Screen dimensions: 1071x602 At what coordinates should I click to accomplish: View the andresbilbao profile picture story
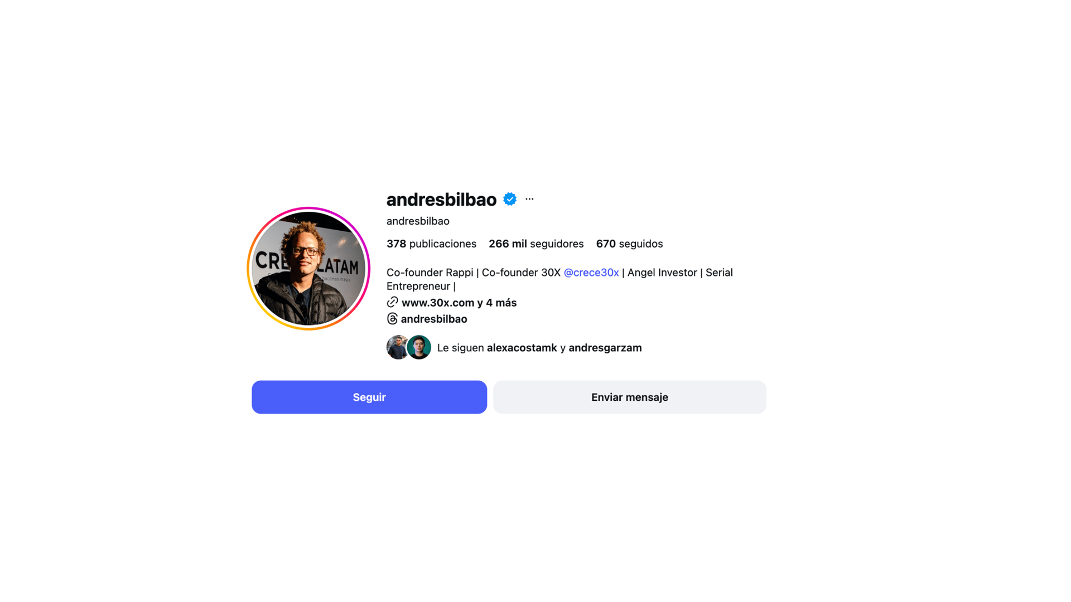click(308, 269)
